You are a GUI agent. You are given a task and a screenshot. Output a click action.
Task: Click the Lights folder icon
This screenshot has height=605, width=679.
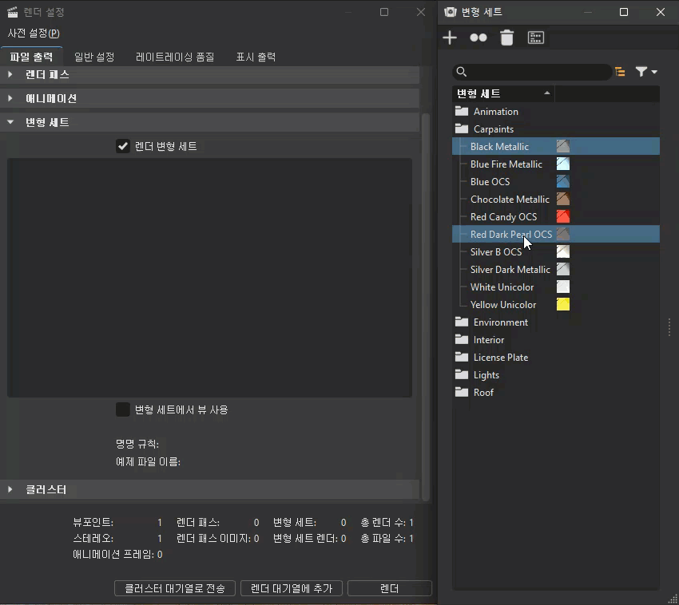click(462, 375)
